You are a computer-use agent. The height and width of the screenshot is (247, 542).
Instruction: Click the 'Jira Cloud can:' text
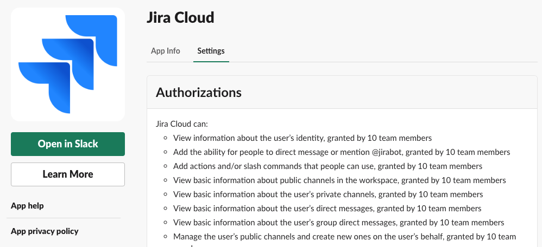pos(182,124)
